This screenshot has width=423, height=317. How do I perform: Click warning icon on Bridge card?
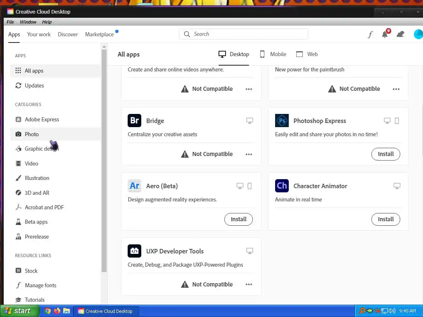tap(185, 154)
